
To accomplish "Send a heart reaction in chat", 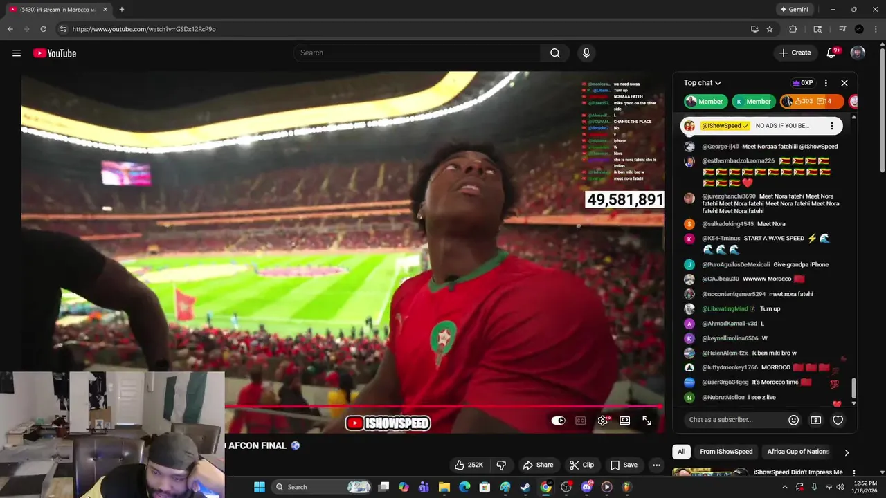I will (838, 420).
